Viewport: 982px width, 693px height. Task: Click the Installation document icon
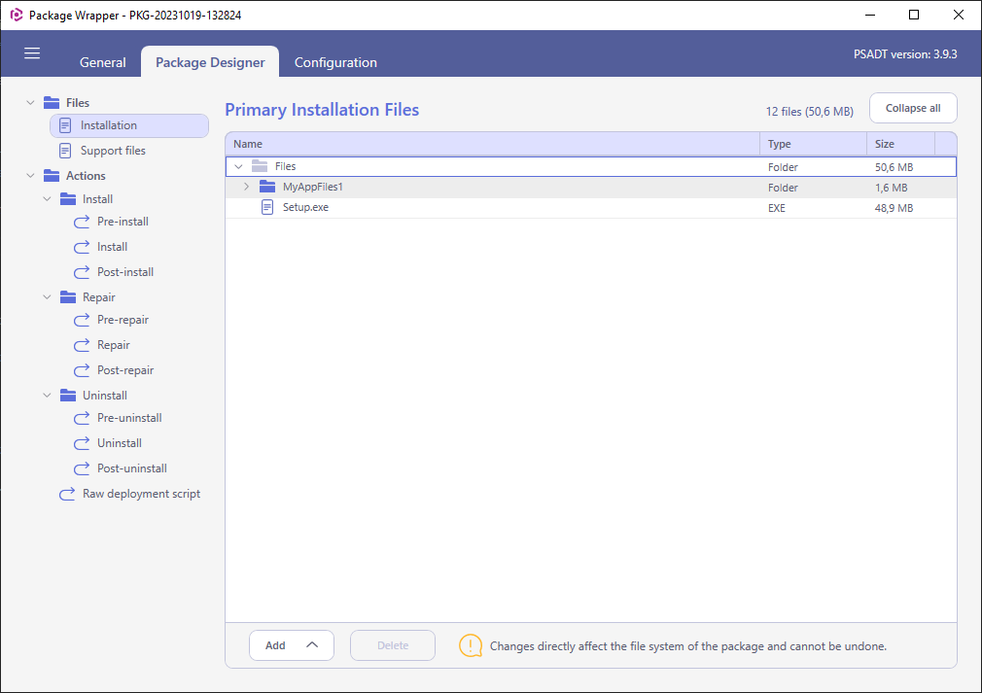coord(65,125)
